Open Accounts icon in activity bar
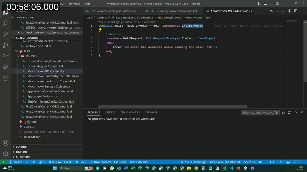 (5, 143)
